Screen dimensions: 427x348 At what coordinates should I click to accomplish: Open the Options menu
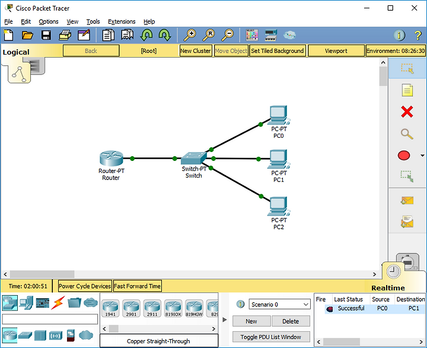pos(49,21)
